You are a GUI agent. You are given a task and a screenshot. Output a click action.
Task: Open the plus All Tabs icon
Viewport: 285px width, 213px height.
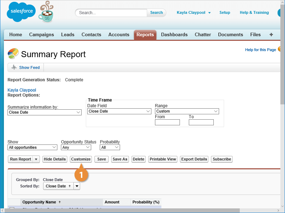pyautogui.click(x=271, y=34)
